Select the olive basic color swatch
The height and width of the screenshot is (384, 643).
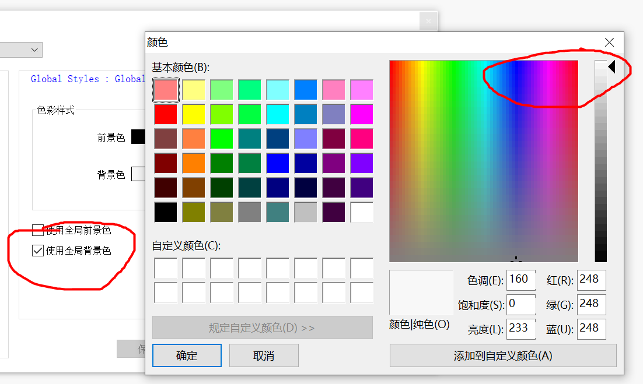point(194,212)
